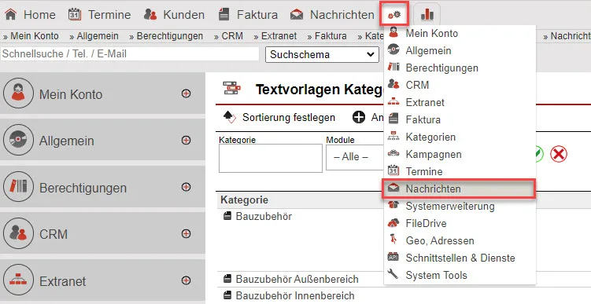
Task: Expand the CRM sidebar section
Action: point(186,233)
